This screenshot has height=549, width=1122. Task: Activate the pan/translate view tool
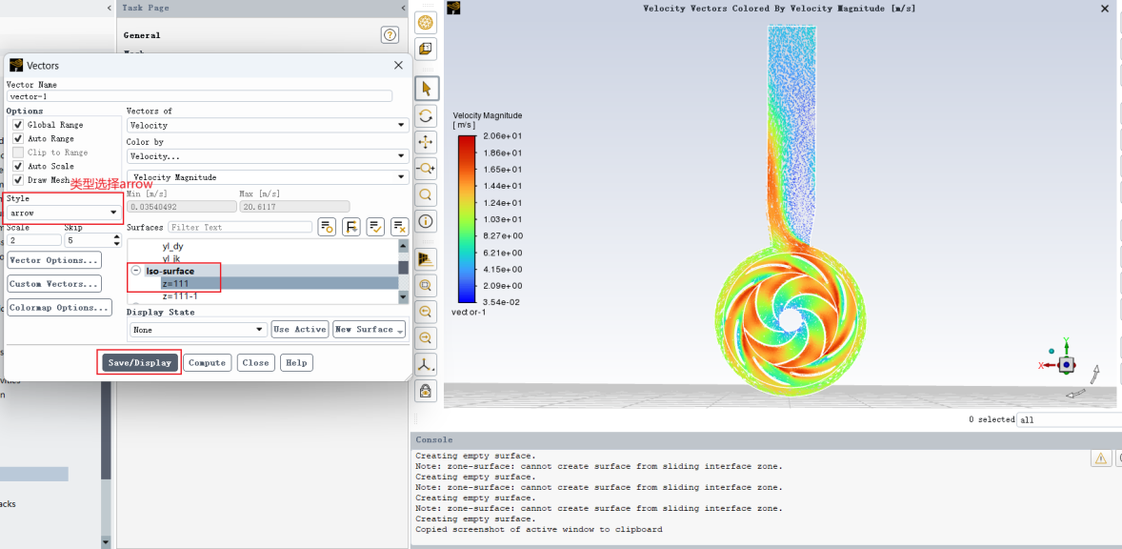(427, 142)
